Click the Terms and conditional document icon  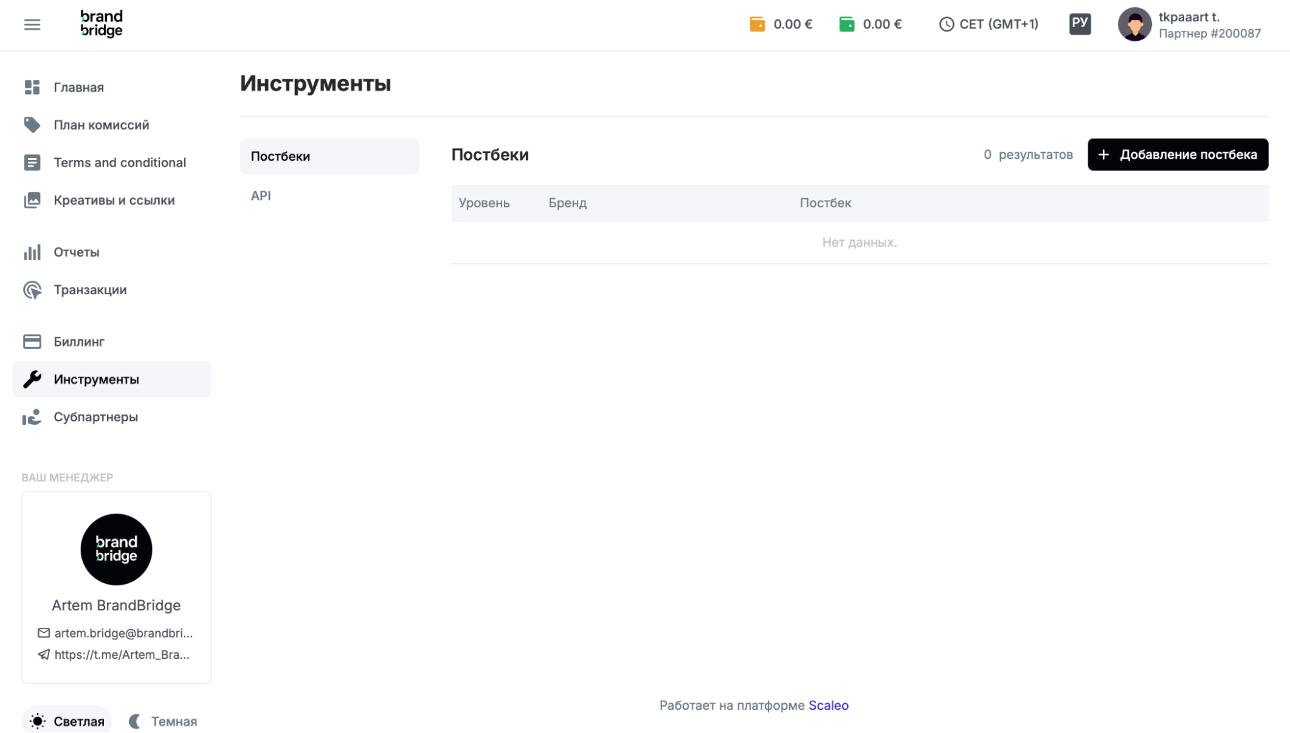[32, 163]
